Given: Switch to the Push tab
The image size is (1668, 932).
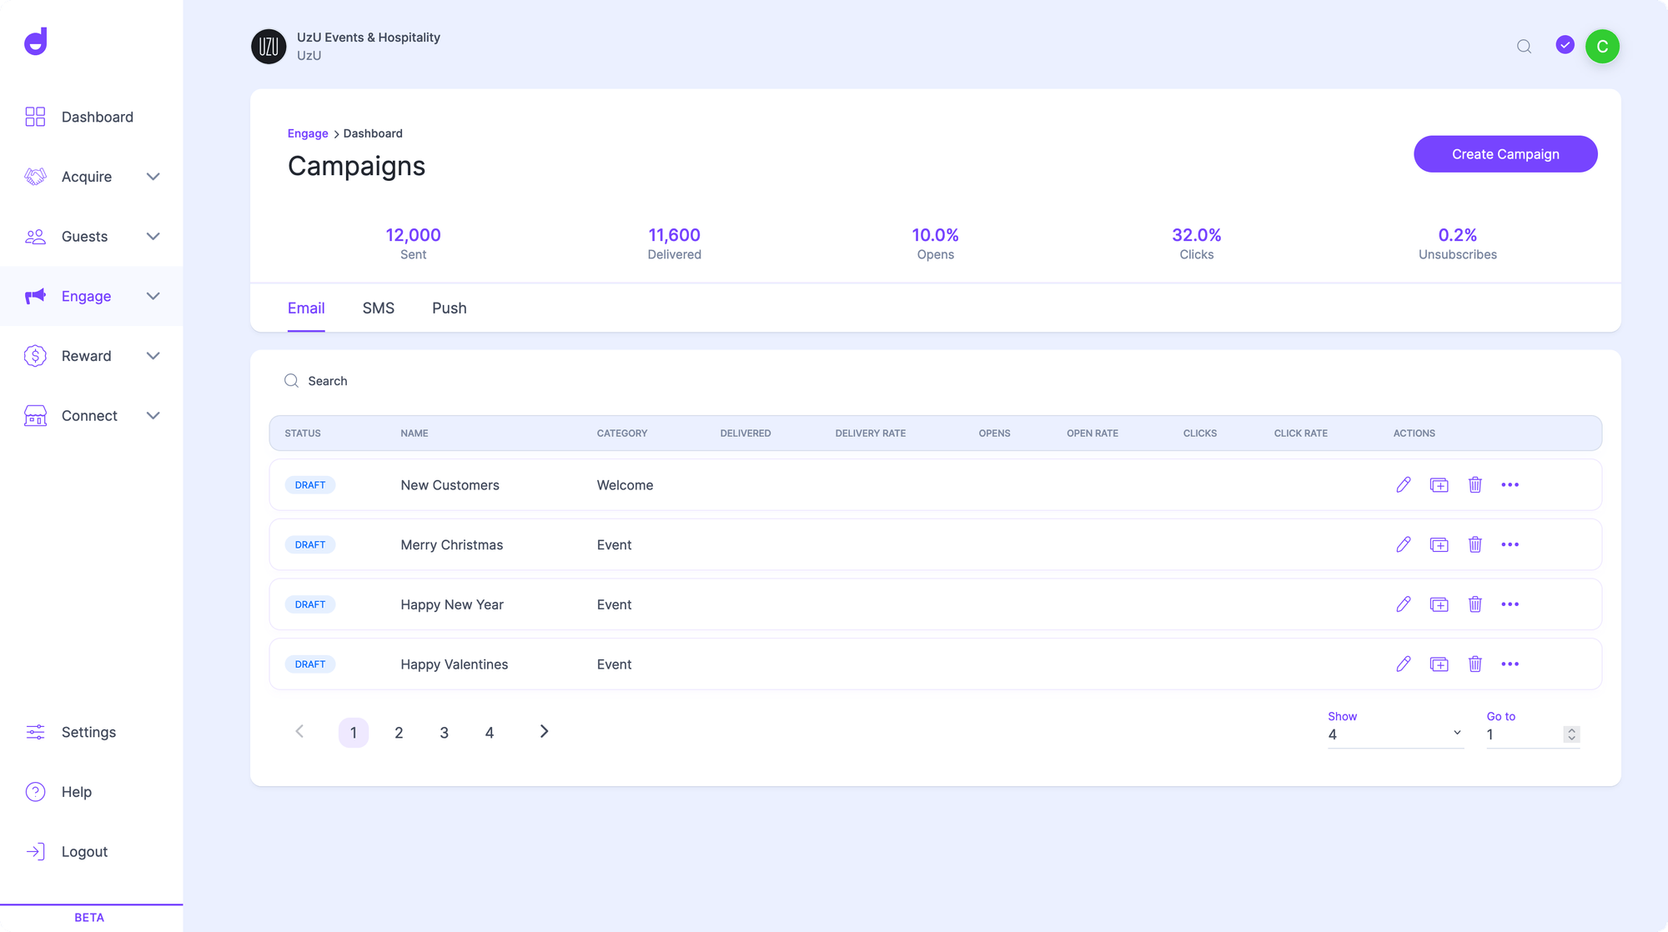Looking at the screenshot, I should point(449,308).
